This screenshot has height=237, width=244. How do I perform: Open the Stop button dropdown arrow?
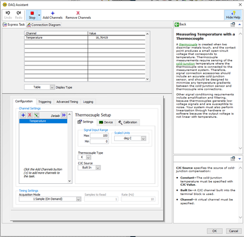click(39, 15)
